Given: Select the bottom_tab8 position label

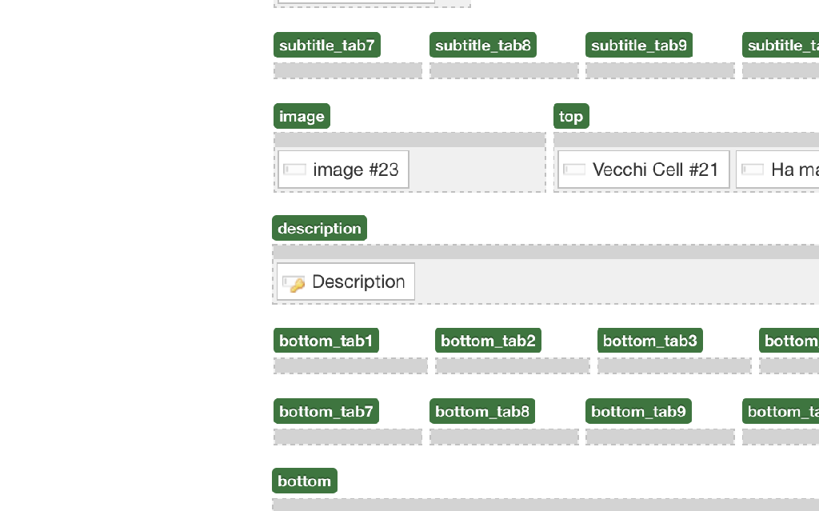Looking at the screenshot, I should (482, 411).
